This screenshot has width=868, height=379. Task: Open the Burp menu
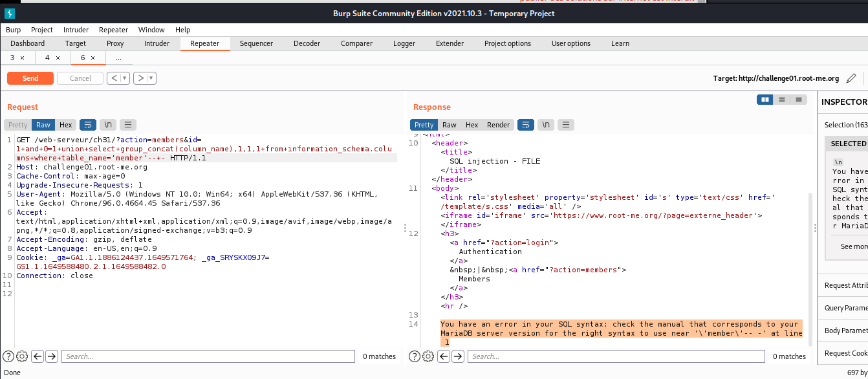click(14, 30)
